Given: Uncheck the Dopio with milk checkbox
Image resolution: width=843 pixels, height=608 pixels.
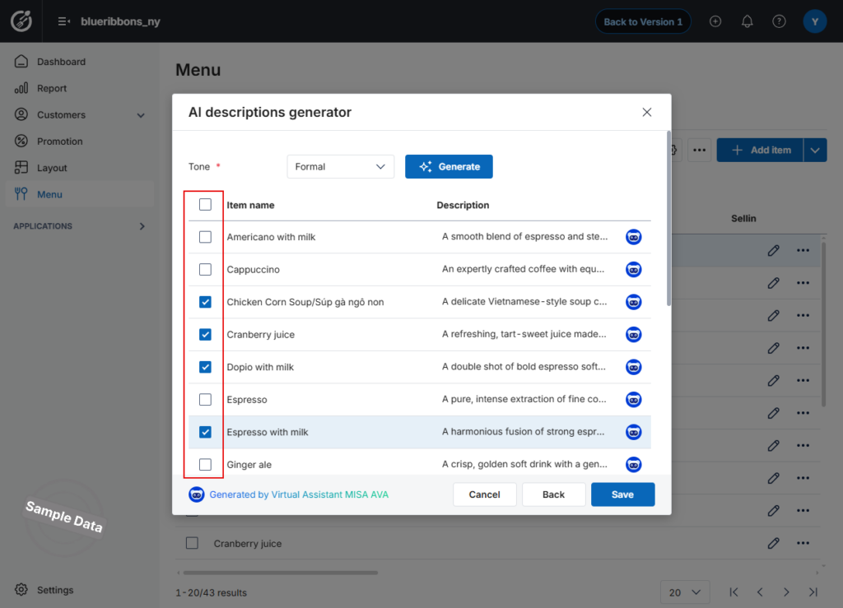Looking at the screenshot, I should [x=205, y=367].
